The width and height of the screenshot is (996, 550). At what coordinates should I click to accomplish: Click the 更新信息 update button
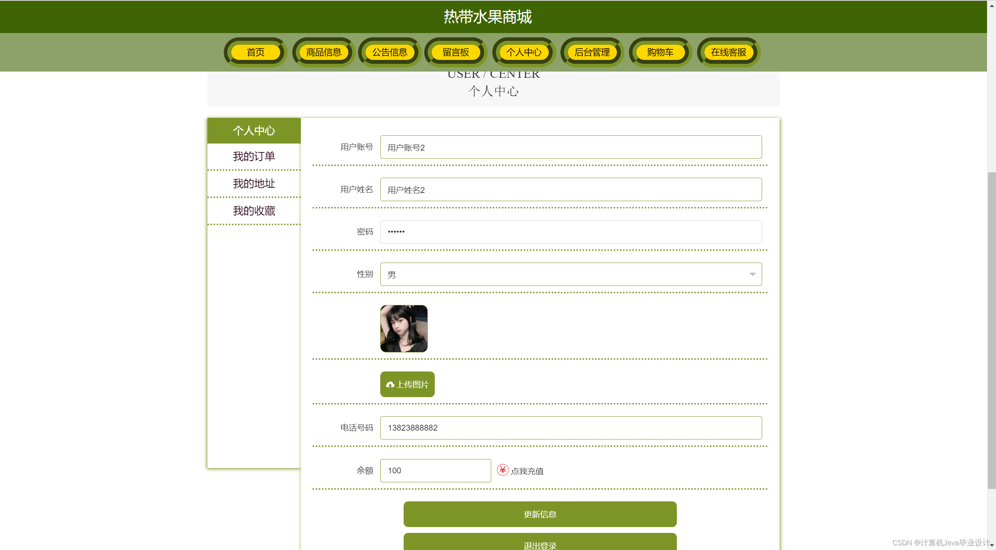click(x=540, y=514)
